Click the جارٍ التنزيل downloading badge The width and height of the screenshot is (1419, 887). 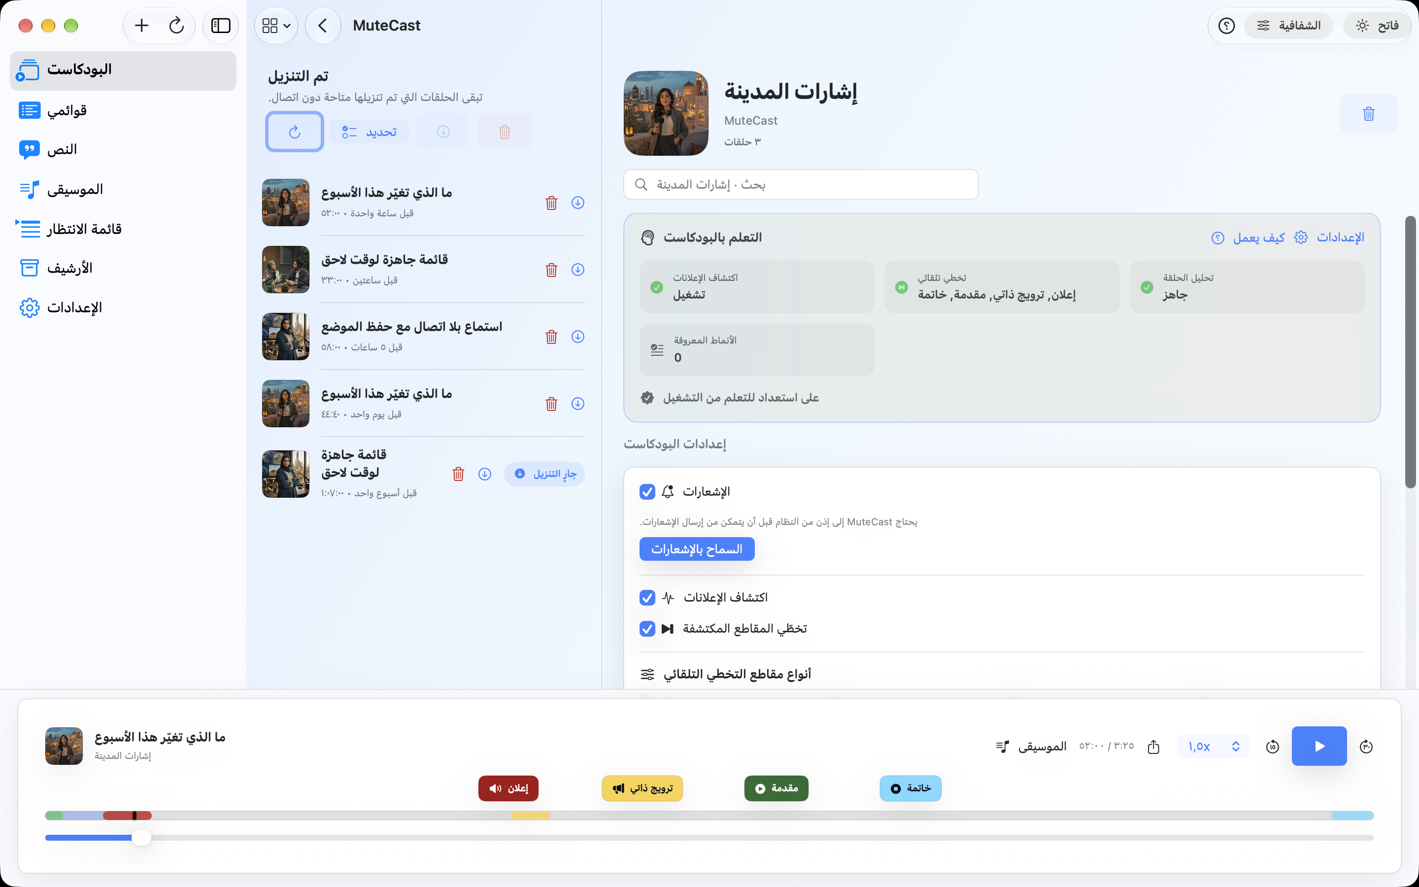545,474
